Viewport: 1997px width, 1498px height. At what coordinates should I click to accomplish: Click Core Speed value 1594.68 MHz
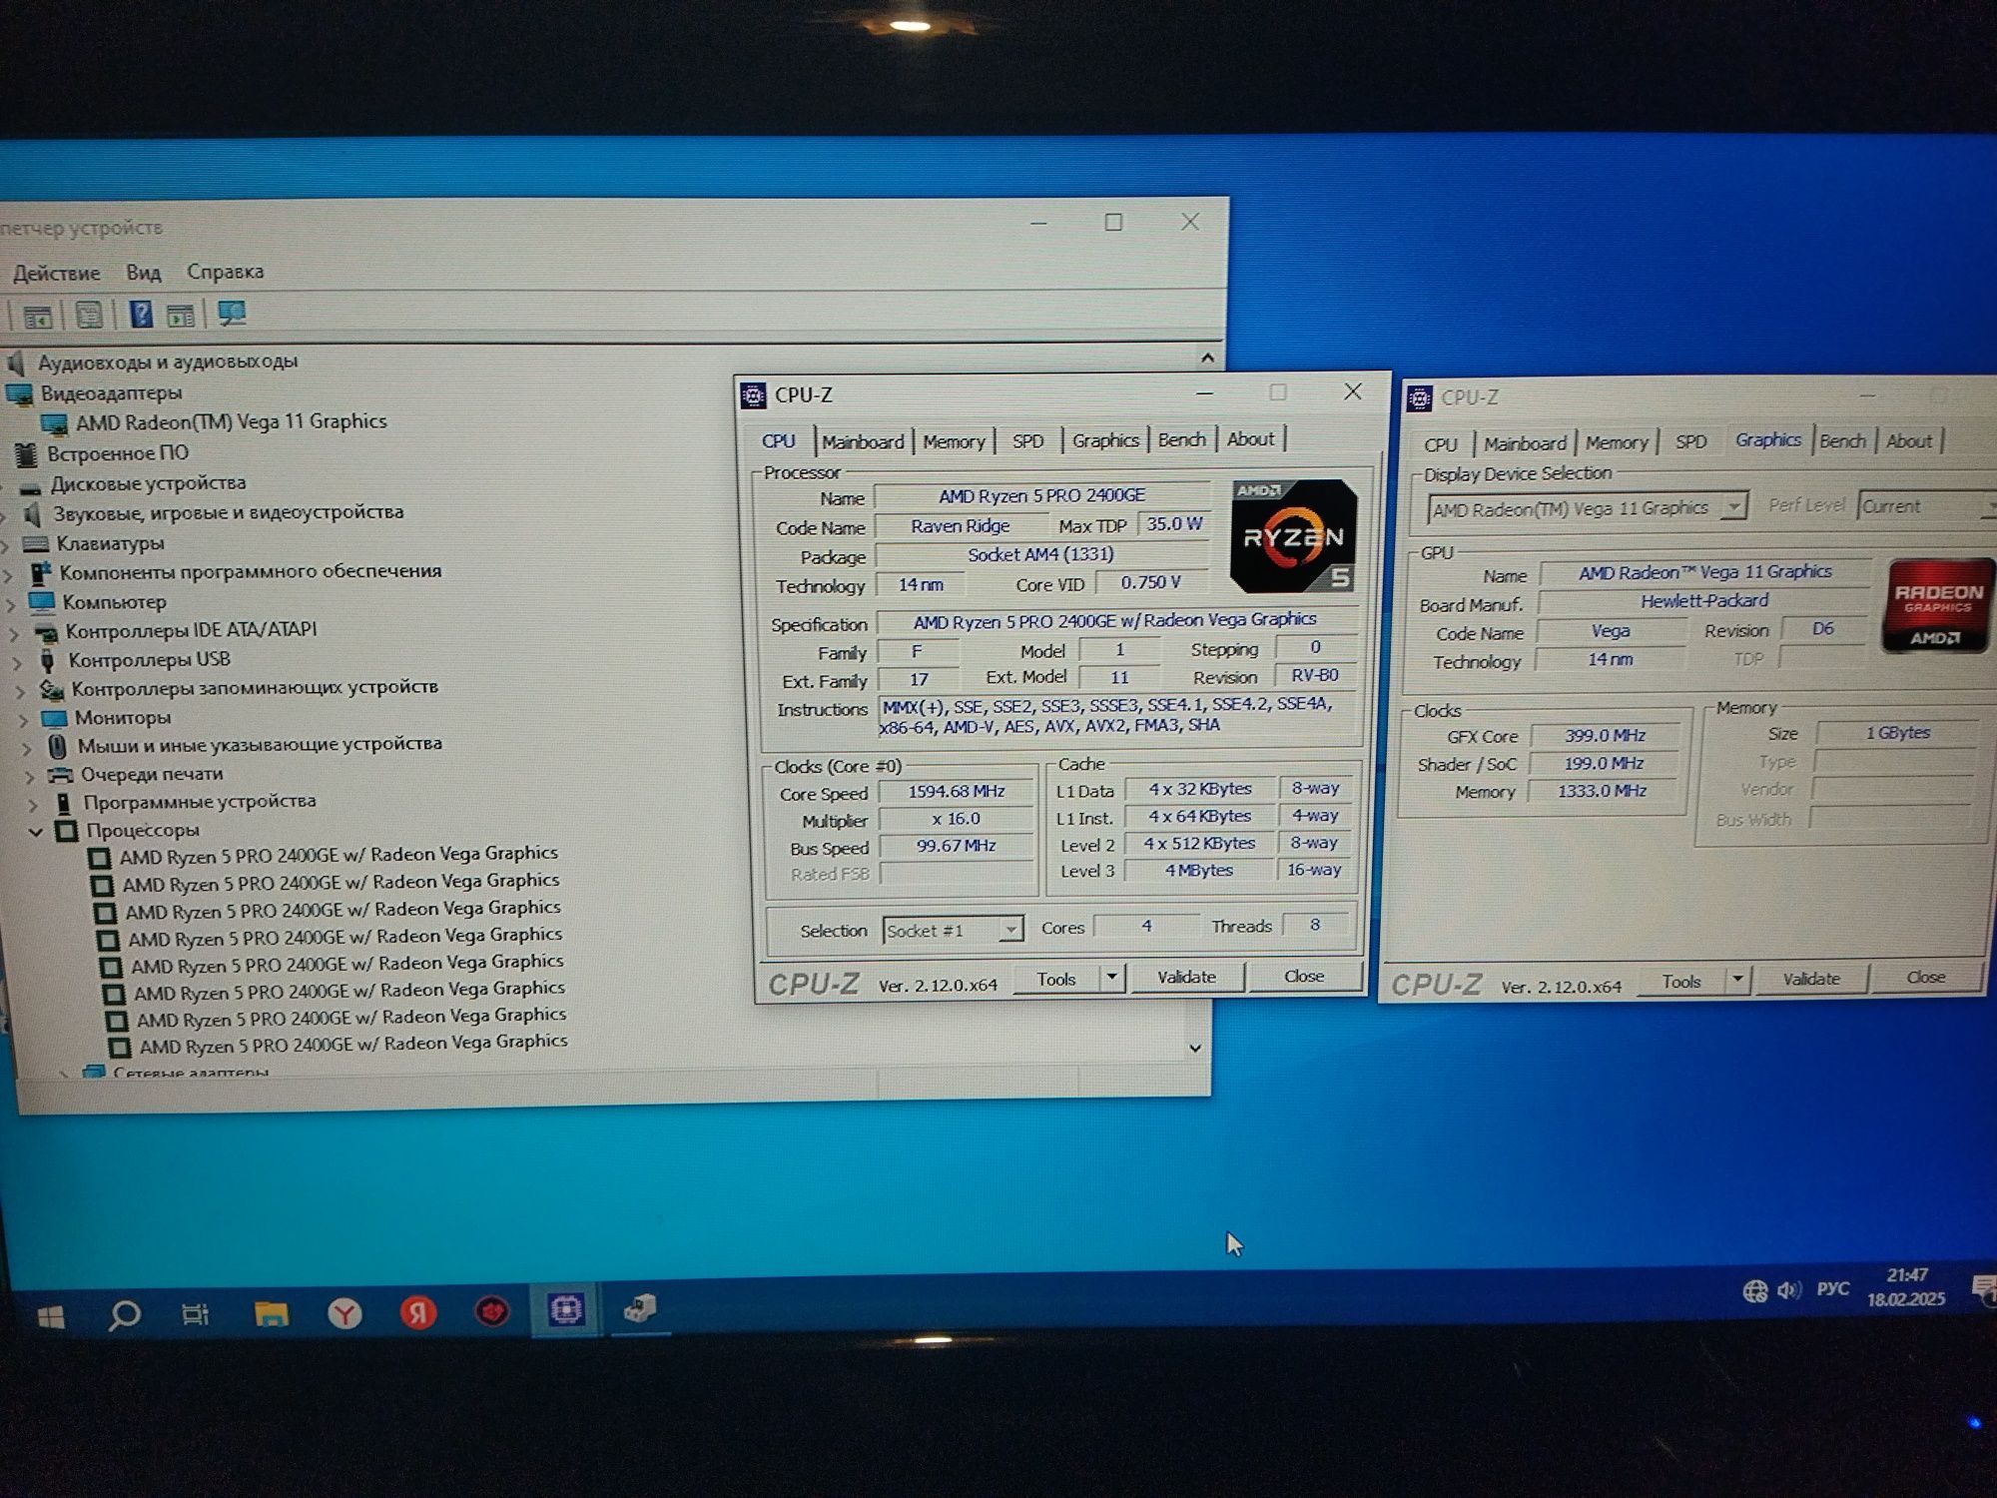956,792
